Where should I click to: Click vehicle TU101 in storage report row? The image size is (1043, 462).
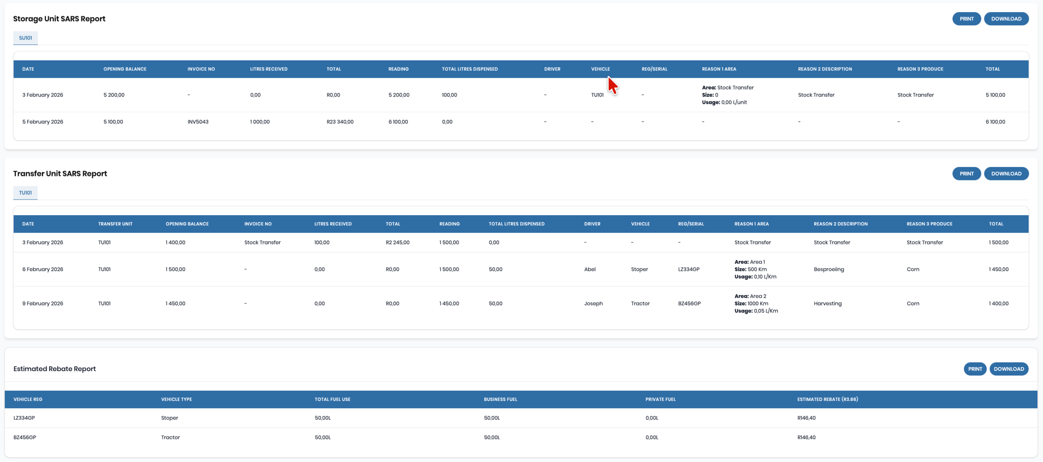point(597,95)
